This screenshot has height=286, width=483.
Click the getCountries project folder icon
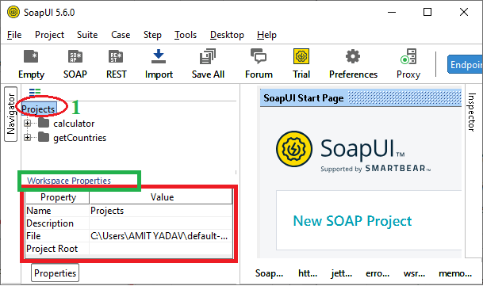(x=44, y=137)
